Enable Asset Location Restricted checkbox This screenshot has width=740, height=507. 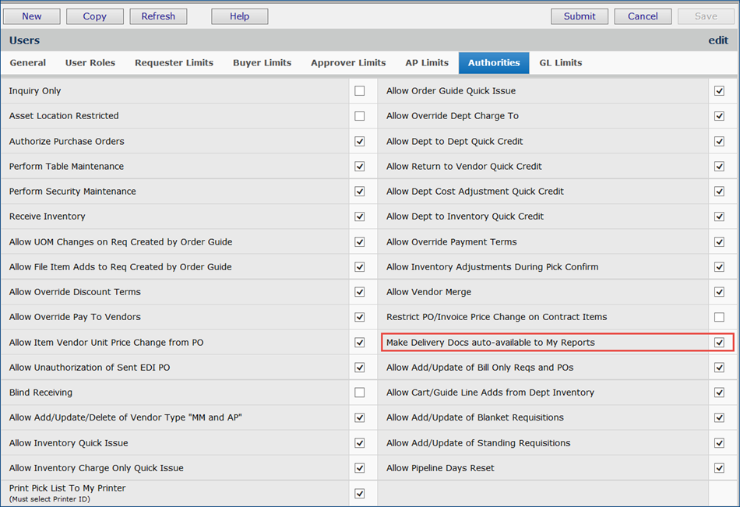coord(359,116)
